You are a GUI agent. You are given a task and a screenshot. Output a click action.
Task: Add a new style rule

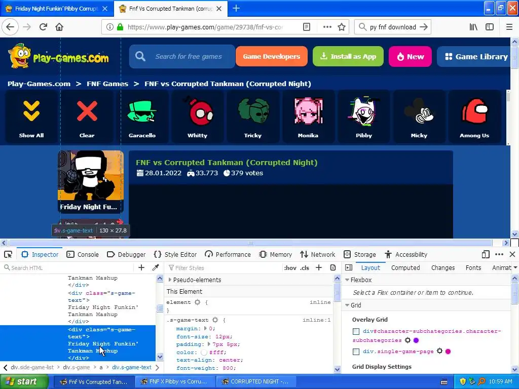319,267
